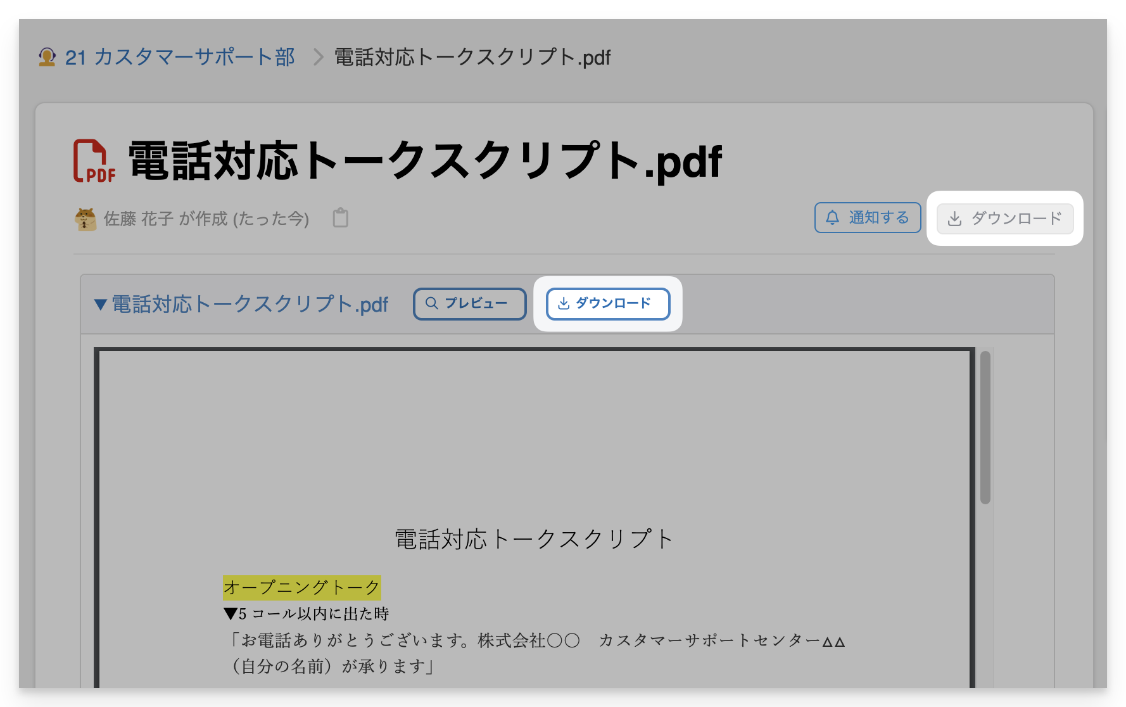Screen dimensions: 1126x707
Task: Collapse the 電話対応トークスクリプト.pdf attachment section
Action: pos(241,305)
